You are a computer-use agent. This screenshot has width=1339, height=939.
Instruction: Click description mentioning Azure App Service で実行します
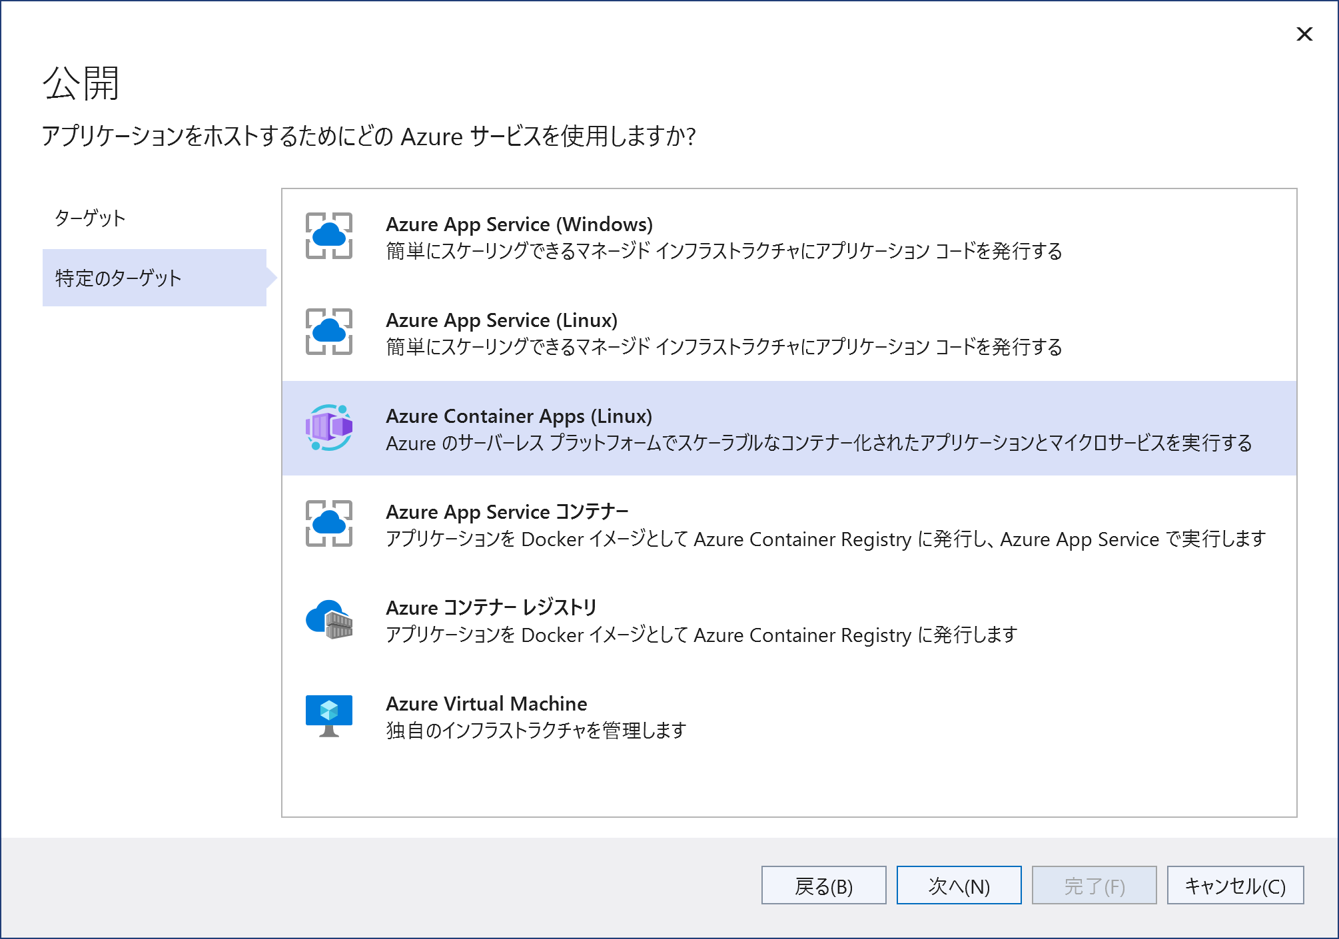tap(825, 539)
